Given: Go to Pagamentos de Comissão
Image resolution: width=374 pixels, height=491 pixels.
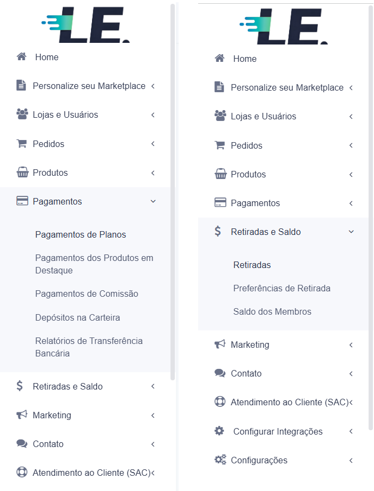Looking at the screenshot, I should tap(87, 294).
